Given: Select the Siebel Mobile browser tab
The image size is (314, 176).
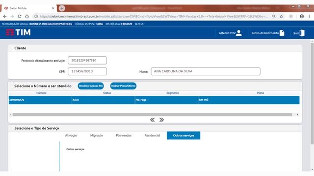Looking at the screenshot, I should (x=29, y=8).
